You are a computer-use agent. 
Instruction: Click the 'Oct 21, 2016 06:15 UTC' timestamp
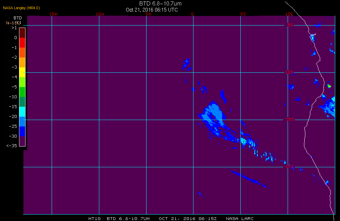point(152,10)
